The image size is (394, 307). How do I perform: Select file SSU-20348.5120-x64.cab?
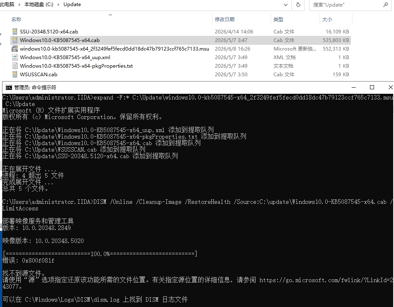pos(49,31)
